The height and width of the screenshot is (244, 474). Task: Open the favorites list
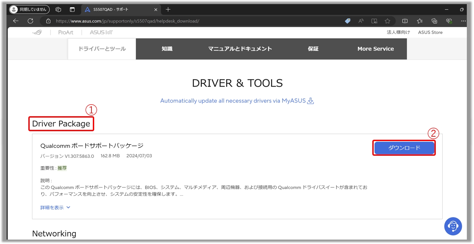point(420,21)
